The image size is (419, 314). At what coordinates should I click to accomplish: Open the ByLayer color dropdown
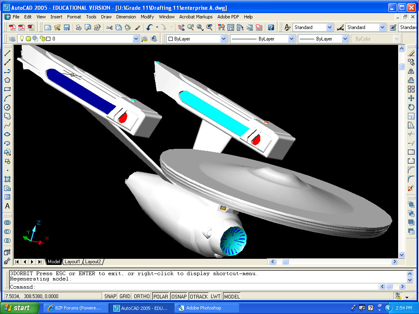point(223,39)
